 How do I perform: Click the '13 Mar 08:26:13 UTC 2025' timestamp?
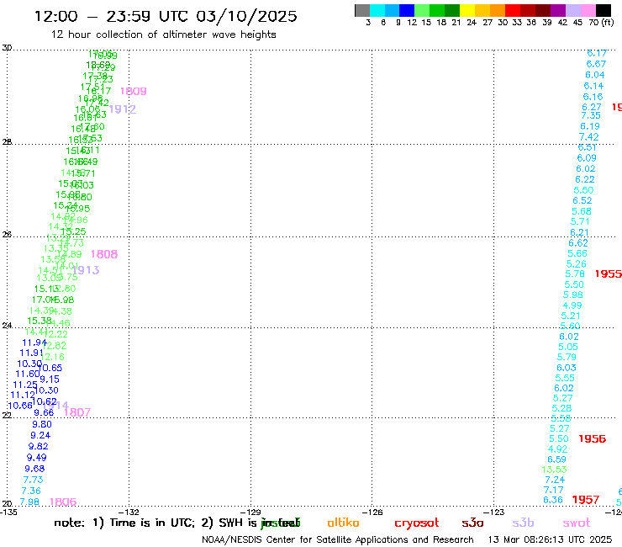point(550,539)
